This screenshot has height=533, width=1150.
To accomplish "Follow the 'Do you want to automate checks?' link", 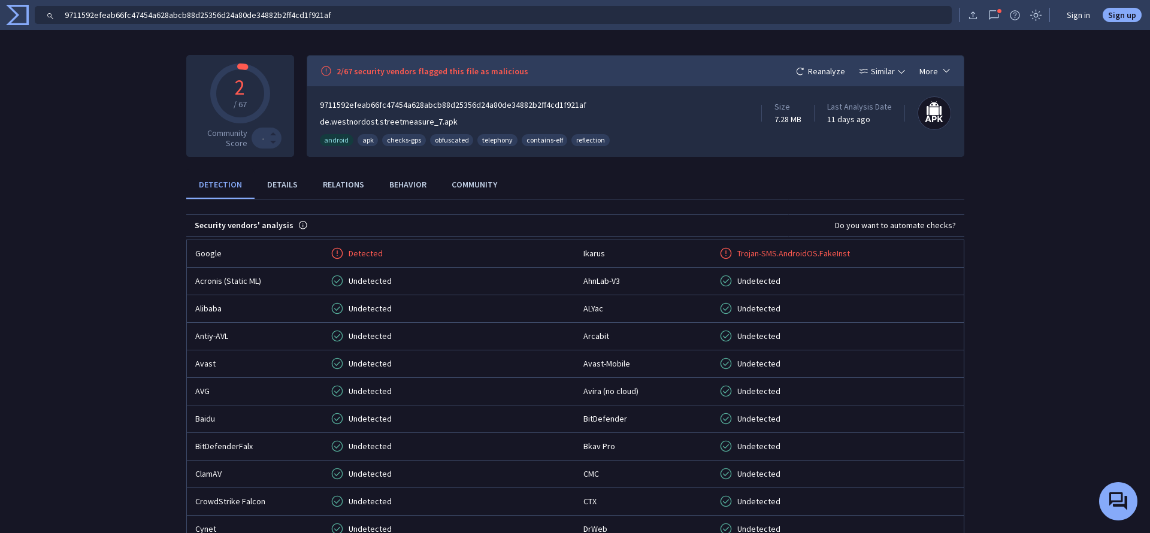I will [895, 226].
